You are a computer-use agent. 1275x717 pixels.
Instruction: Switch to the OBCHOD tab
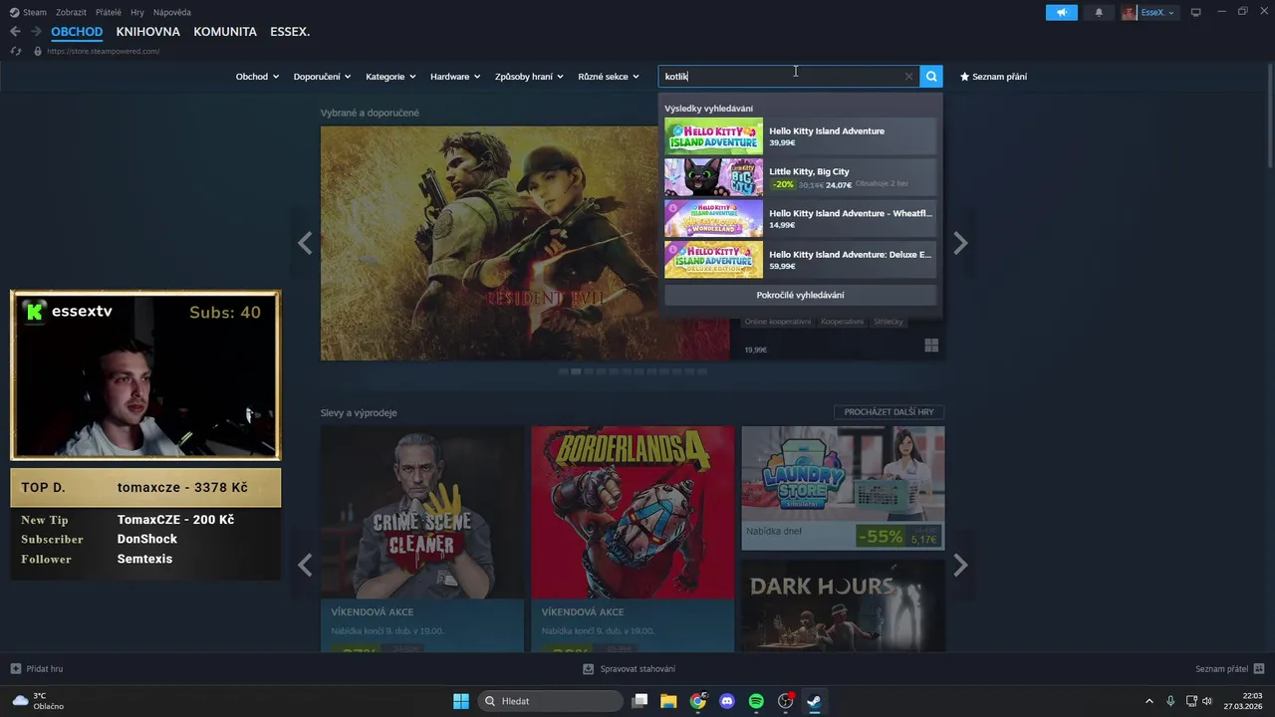(x=77, y=32)
